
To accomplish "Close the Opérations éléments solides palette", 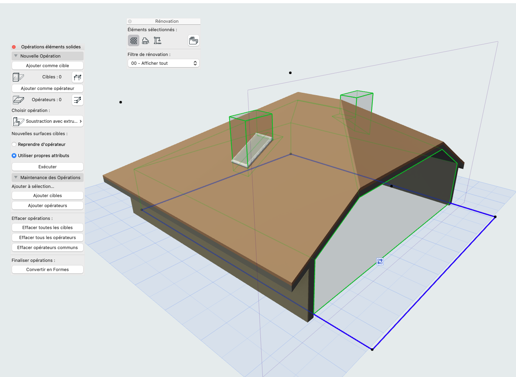I will [x=14, y=47].
